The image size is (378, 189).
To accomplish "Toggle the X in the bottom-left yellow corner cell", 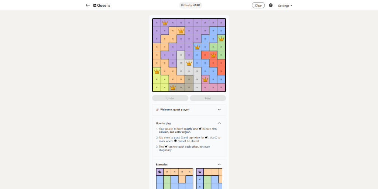I will pos(157,87).
